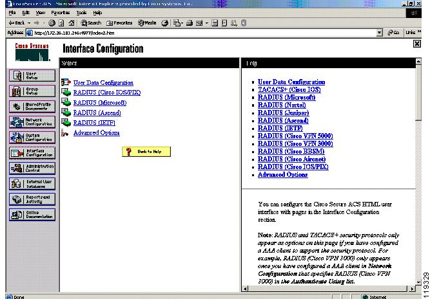Select Interface Configuration sidebar button
The width and height of the screenshot is (430, 299).
tap(32, 153)
